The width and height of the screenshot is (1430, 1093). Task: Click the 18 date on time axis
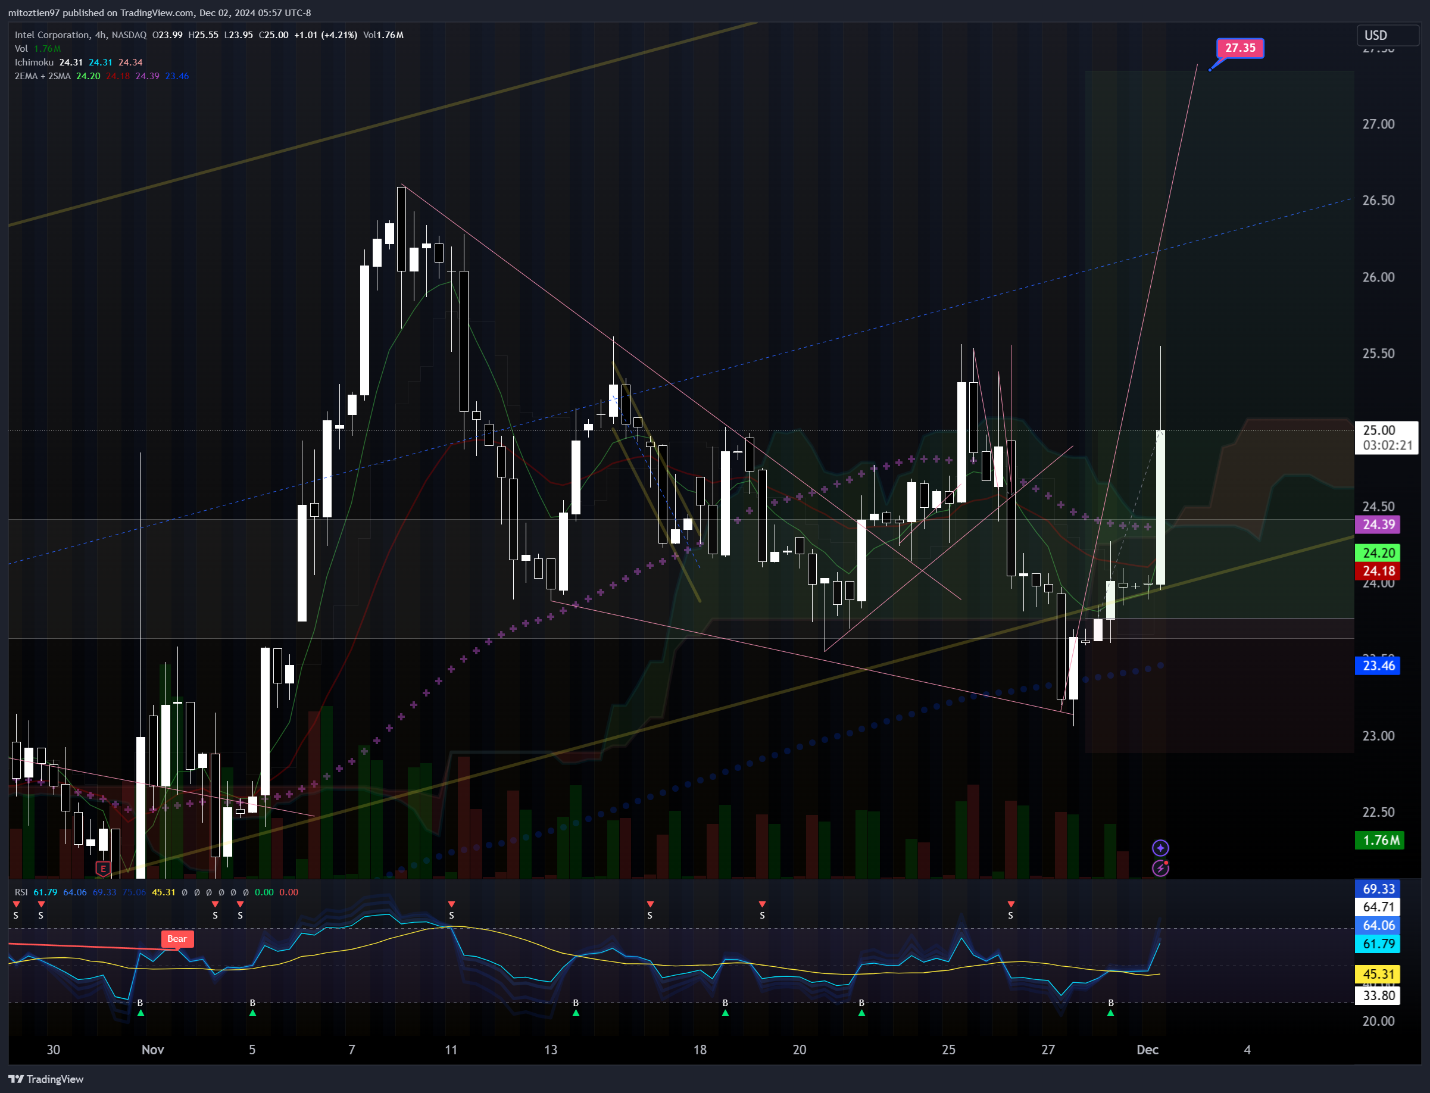click(x=700, y=1050)
